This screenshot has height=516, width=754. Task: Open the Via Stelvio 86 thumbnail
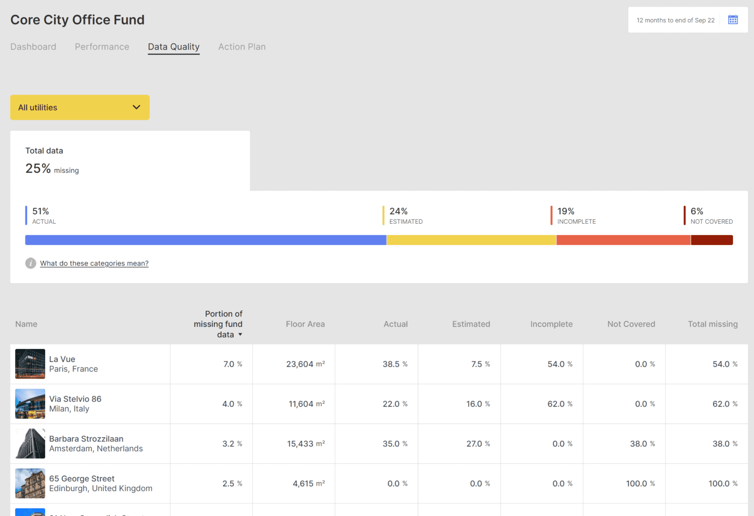pos(30,404)
